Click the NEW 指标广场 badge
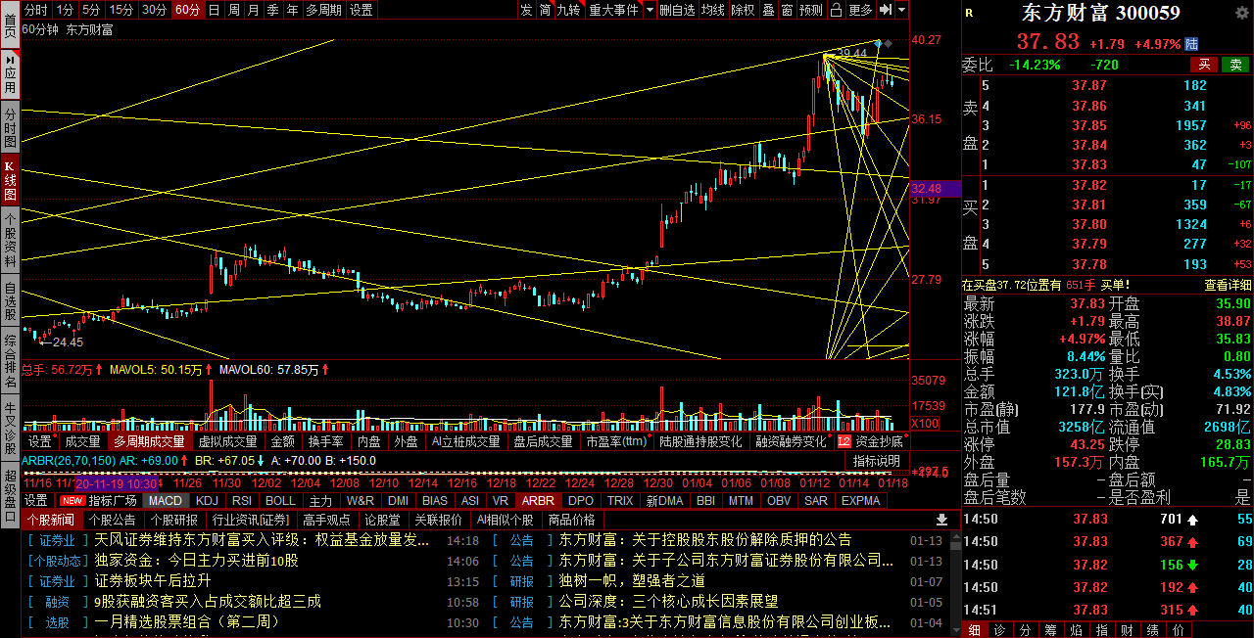 (99, 500)
